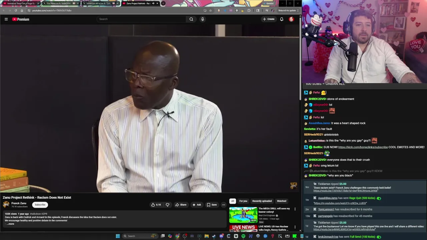
Task: Open options menu for LIVE NEWS video
Action: pyautogui.click(x=295, y=227)
